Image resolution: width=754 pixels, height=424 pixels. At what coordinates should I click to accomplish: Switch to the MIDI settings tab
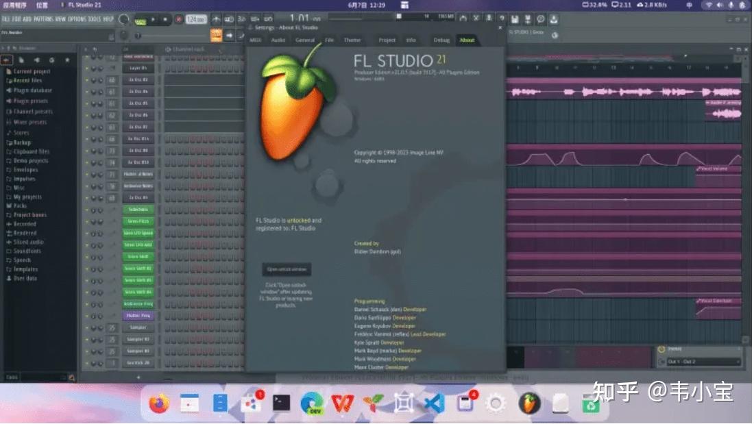(255, 40)
